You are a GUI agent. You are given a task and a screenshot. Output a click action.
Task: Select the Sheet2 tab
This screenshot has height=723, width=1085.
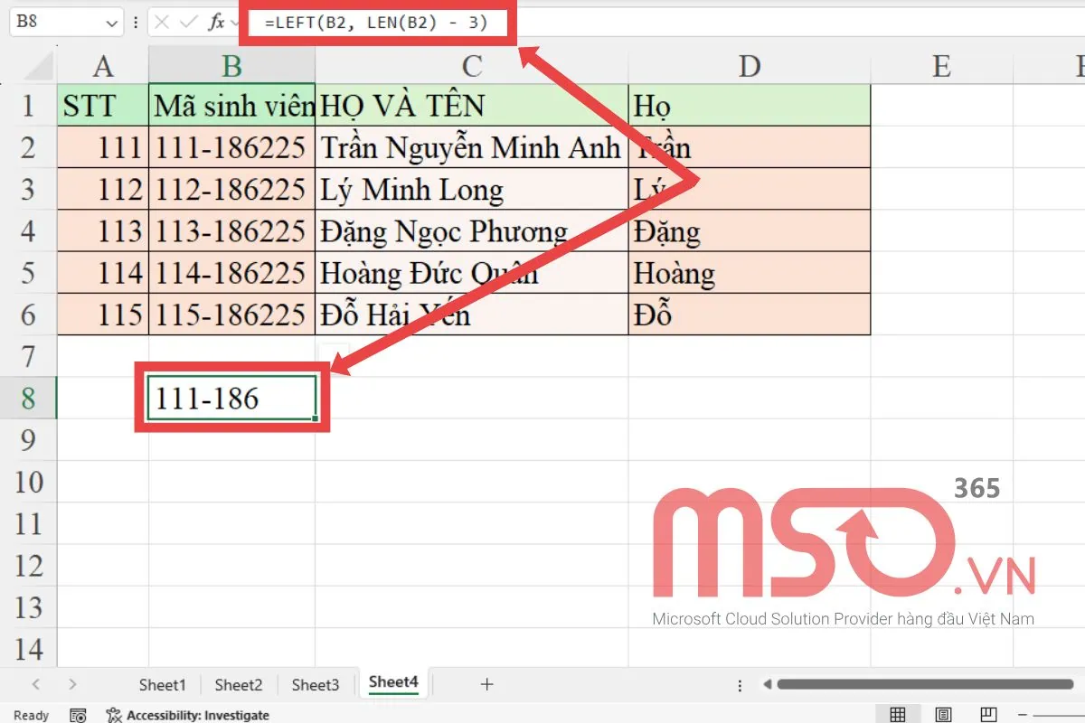pos(239,685)
